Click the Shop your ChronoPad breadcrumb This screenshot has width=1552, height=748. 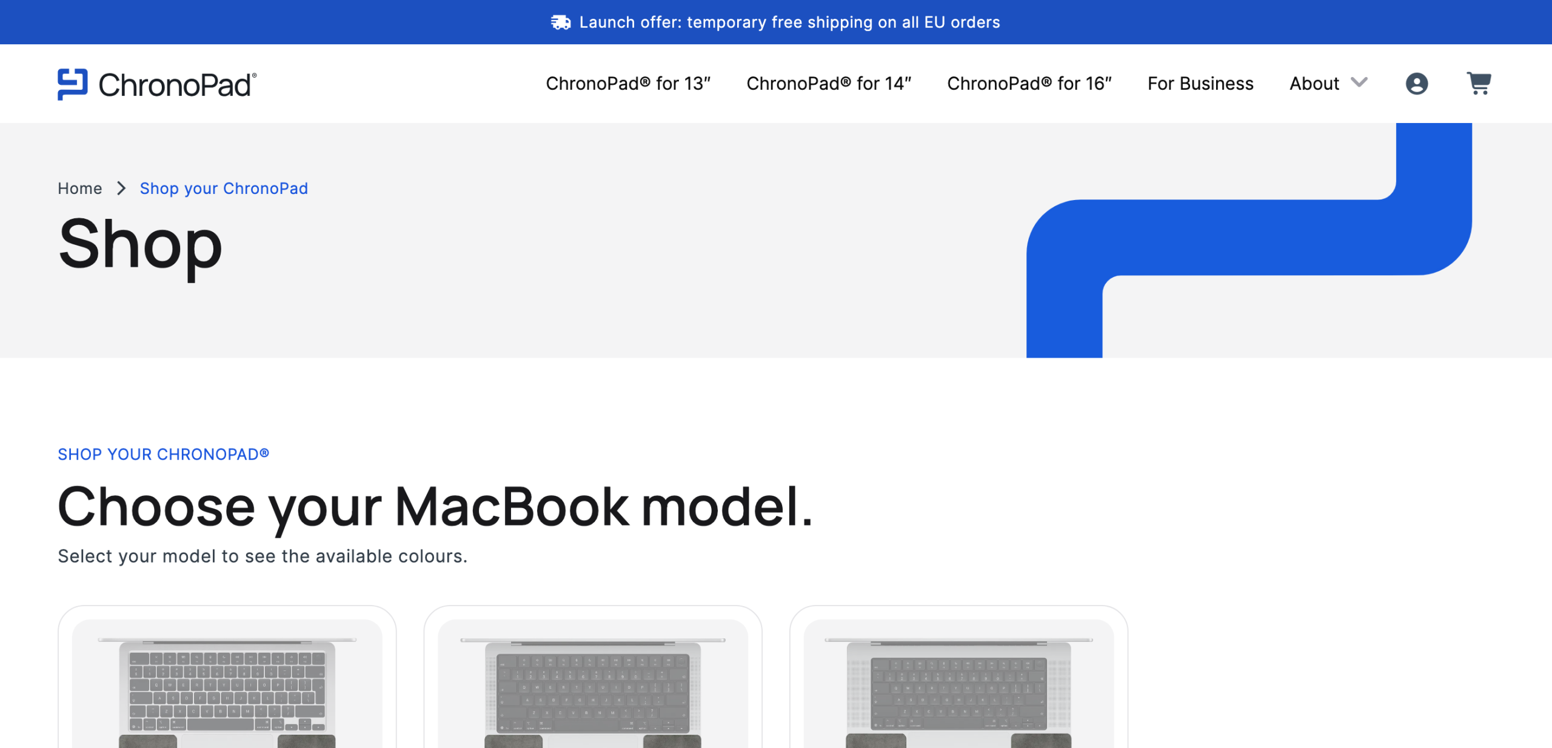point(224,189)
